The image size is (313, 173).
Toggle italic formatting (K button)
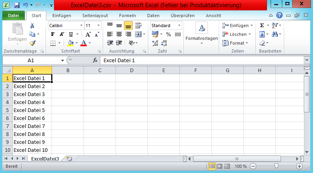pos(62,34)
